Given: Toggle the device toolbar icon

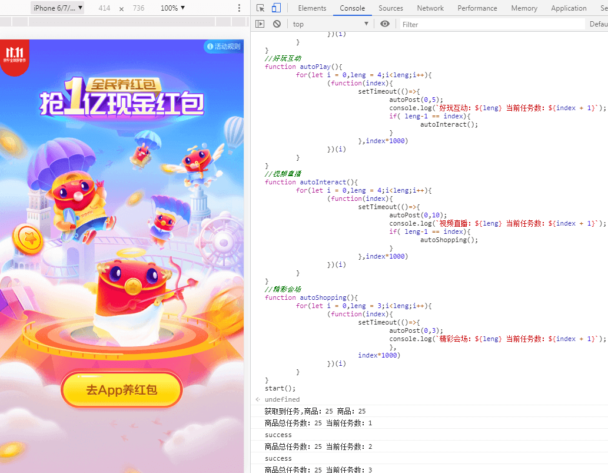Looking at the screenshot, I should click(276, 8).
